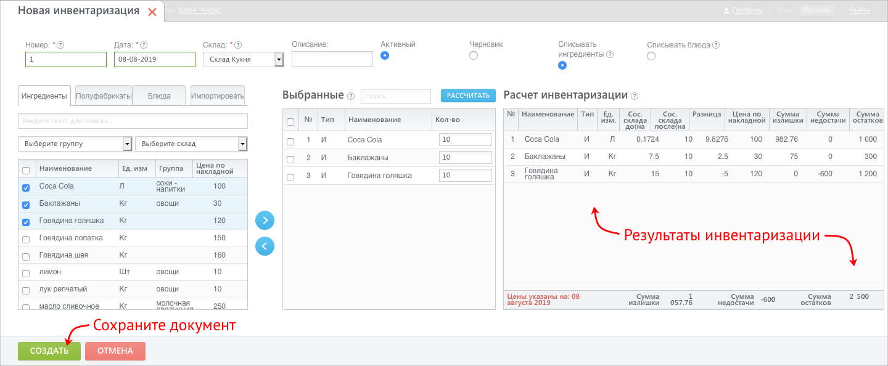Screen dimensions: 888x366
Task: Open help icon next to Номер
Action: coord(60,45)
